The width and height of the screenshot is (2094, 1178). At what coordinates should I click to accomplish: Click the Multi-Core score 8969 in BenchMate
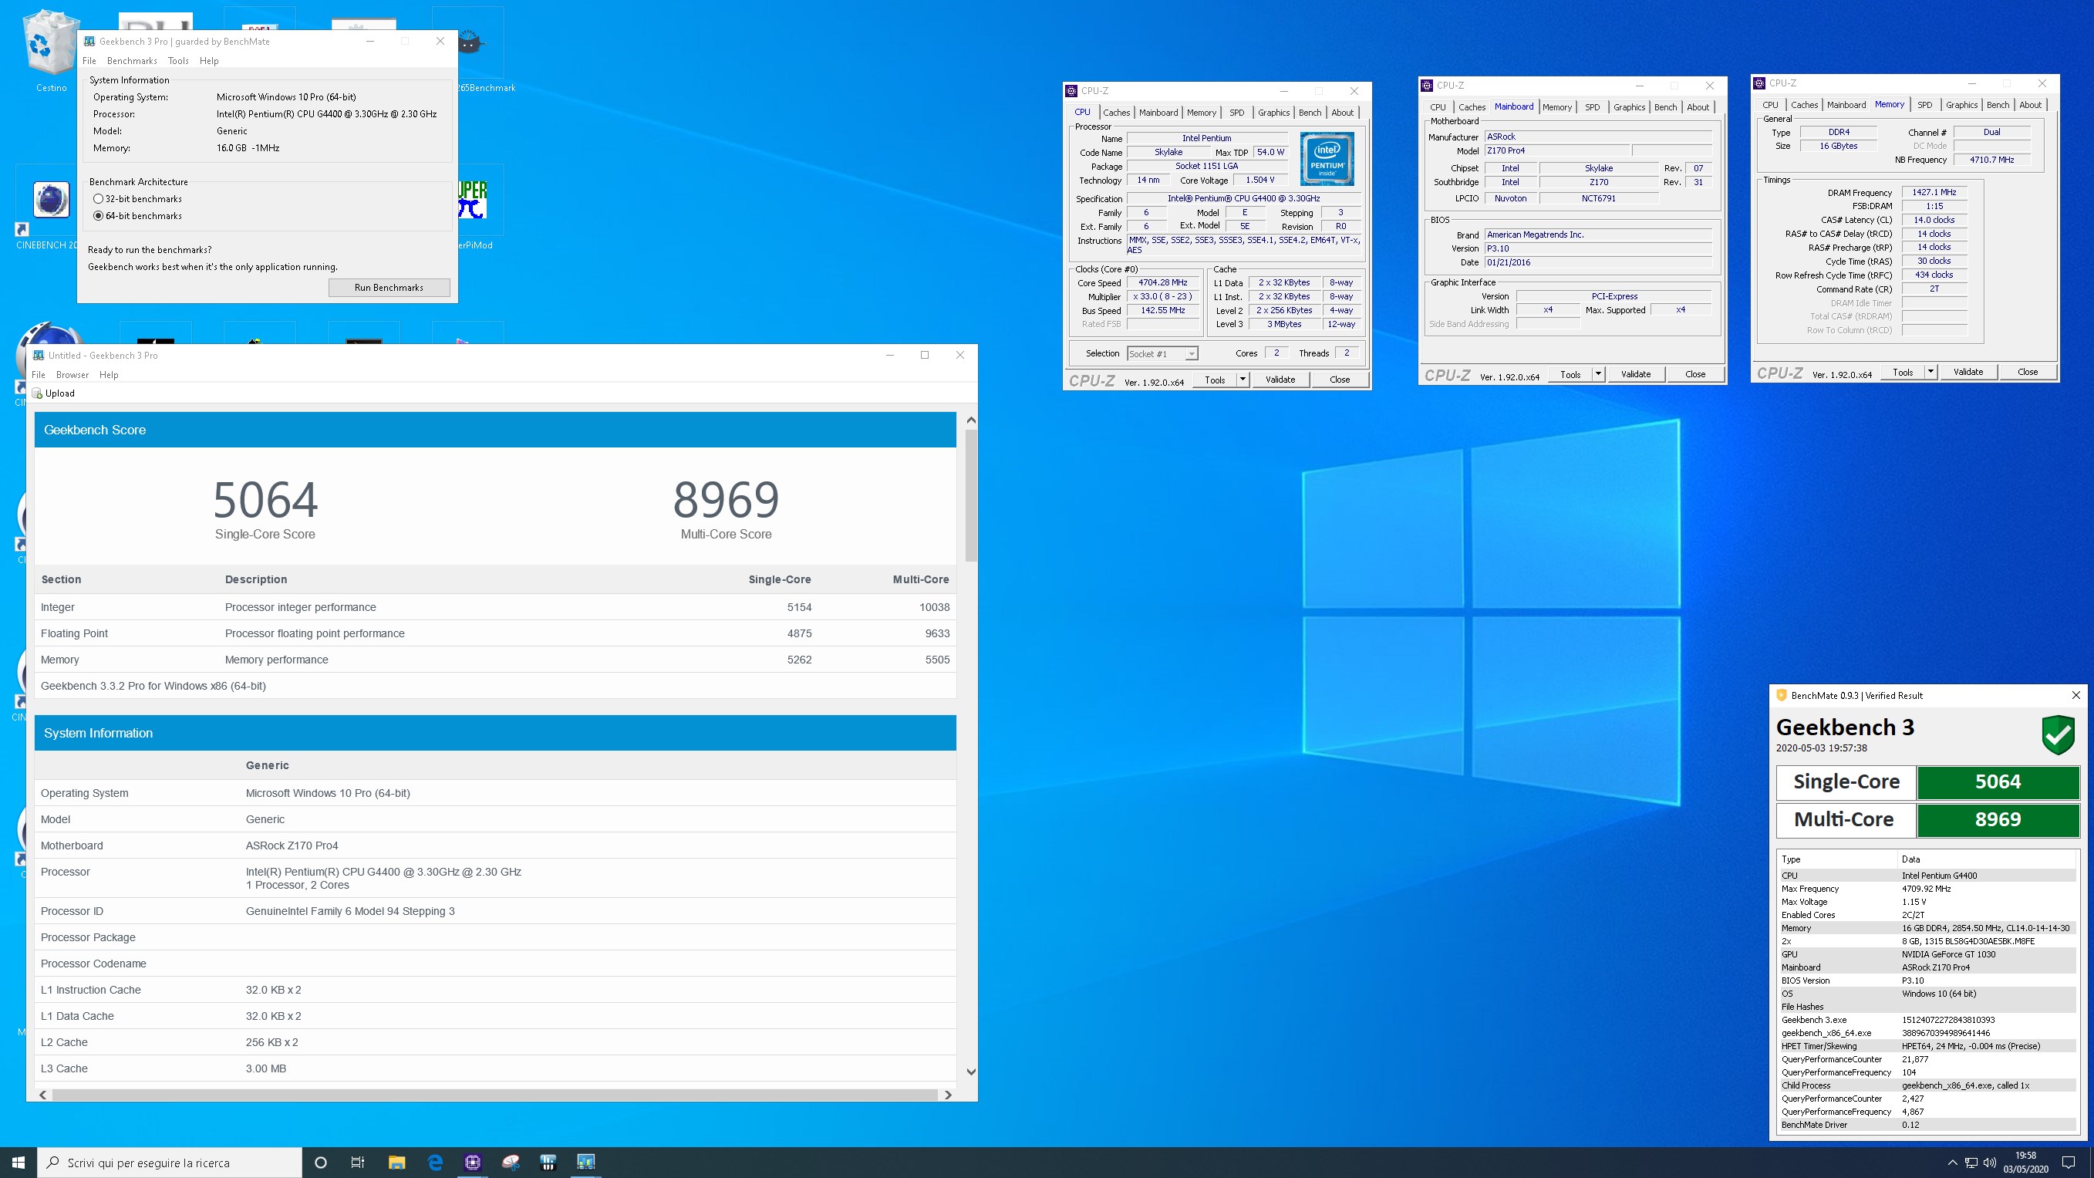coord(1998,819)
